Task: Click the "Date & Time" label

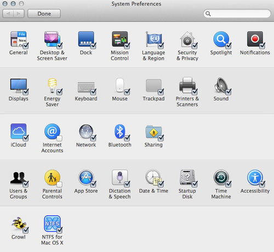Action: (x=153, y=191)
